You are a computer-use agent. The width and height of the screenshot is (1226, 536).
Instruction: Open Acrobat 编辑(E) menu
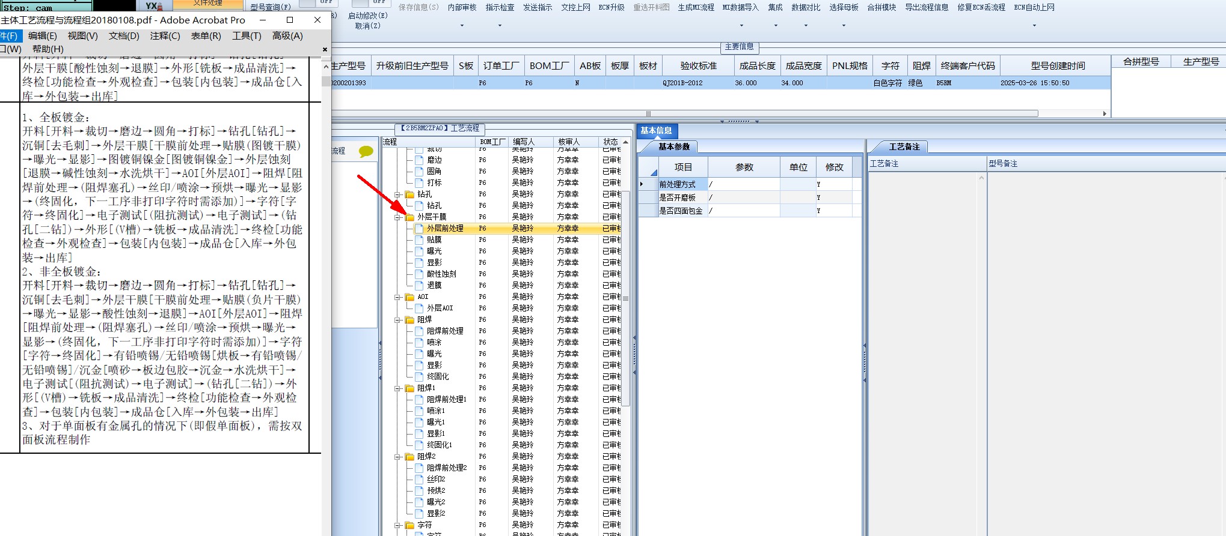(43, 36)
